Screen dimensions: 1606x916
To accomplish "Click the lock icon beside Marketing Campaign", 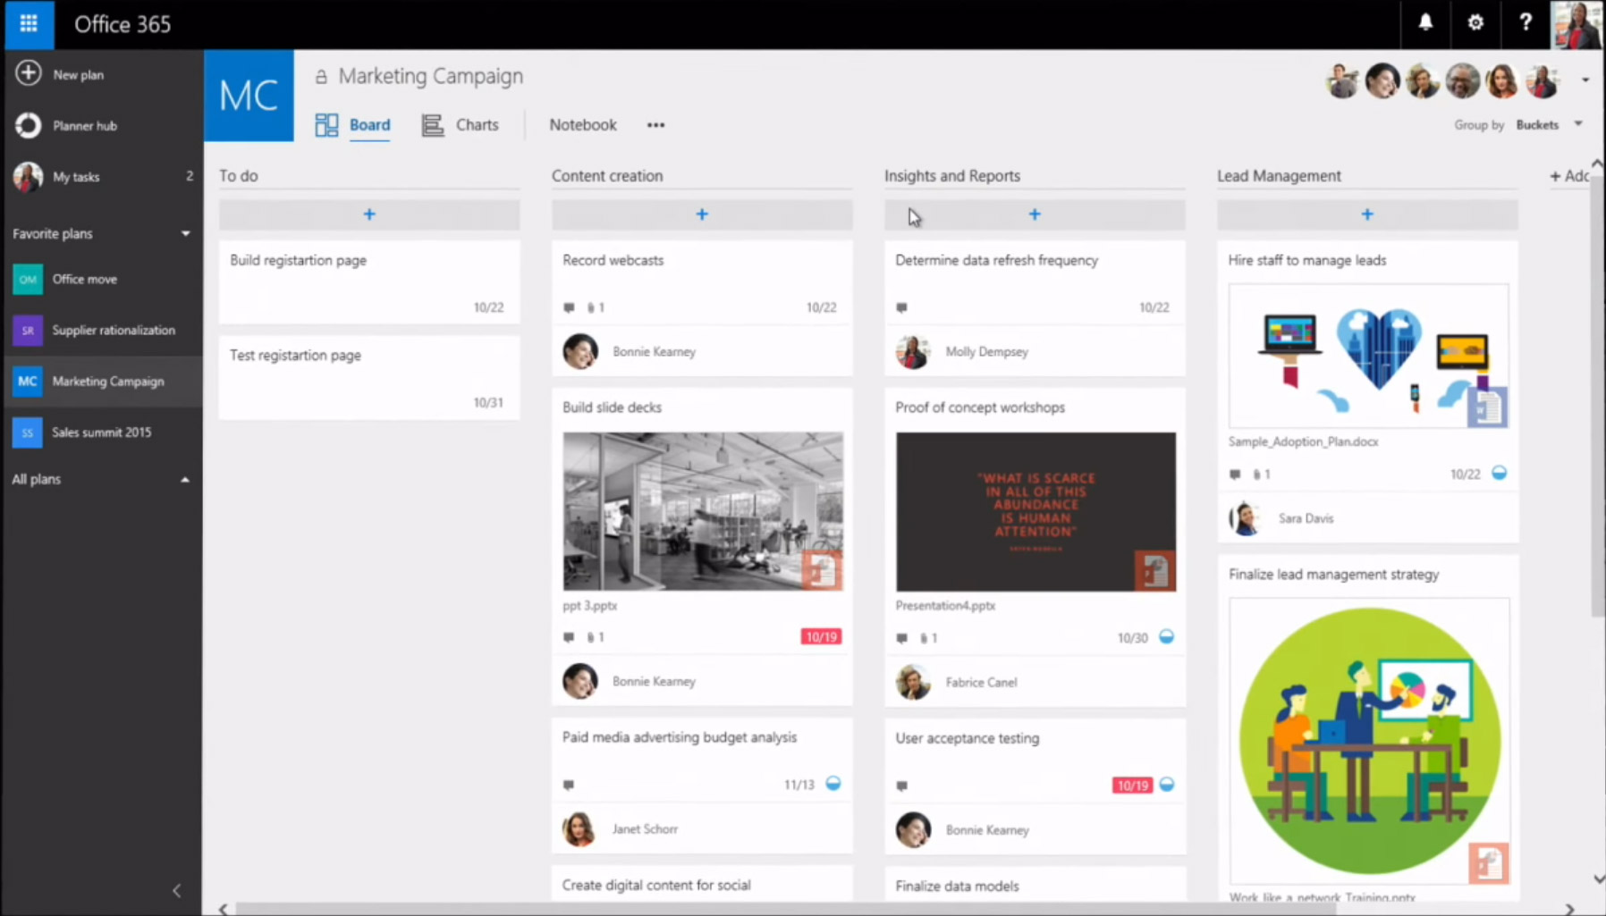I will pyautogui.click(x=321, y=77).
